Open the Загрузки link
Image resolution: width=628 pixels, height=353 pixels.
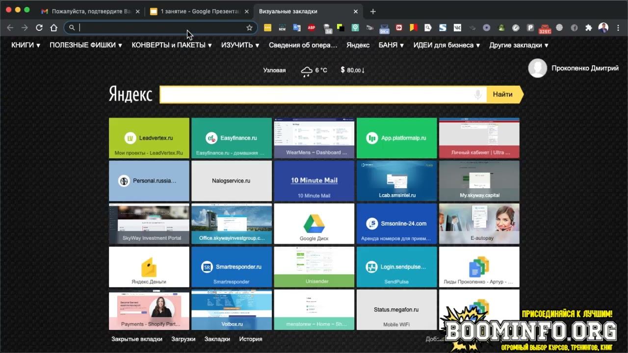tap(183, 339)
